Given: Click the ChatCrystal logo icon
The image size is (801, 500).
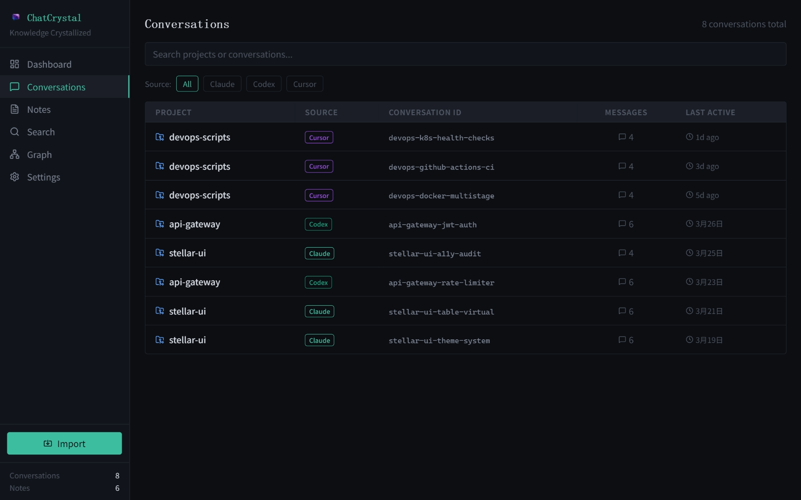Looking at the screenshot, I should pyautogui.click(x=16, y=17).
